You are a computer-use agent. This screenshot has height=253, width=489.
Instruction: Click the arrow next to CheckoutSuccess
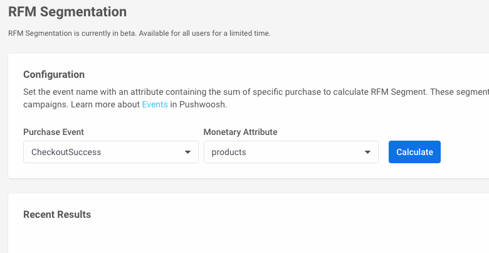(187, 153)
